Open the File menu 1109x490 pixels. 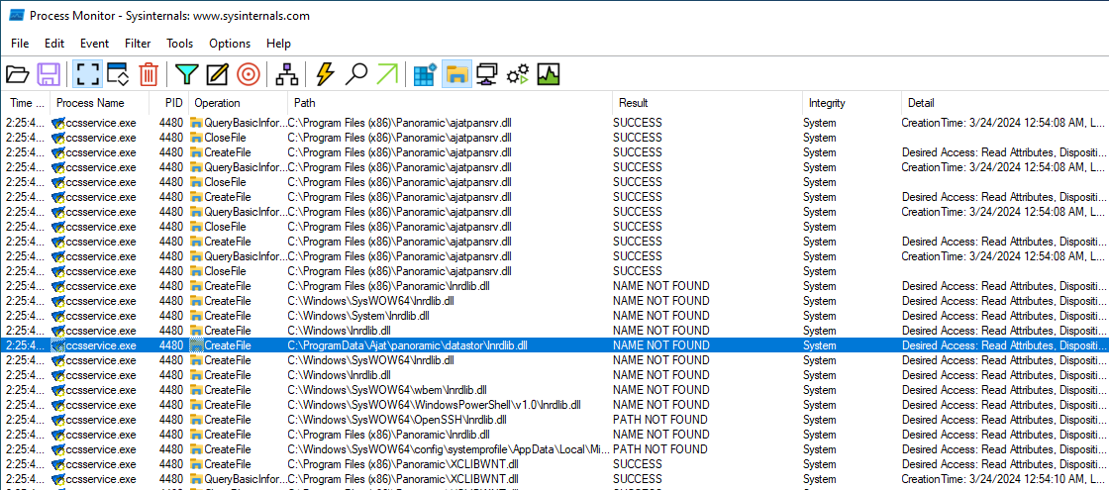[20, 44]
